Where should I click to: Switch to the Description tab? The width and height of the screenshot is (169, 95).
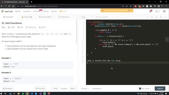coord(8,17)
